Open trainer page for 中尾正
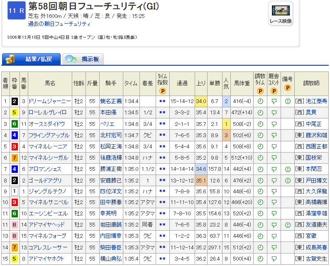Viewport: 330px width, 266px height. pos(313,124)
